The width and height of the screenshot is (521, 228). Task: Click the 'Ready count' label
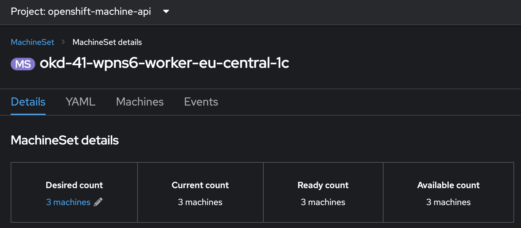pos(323,185)
